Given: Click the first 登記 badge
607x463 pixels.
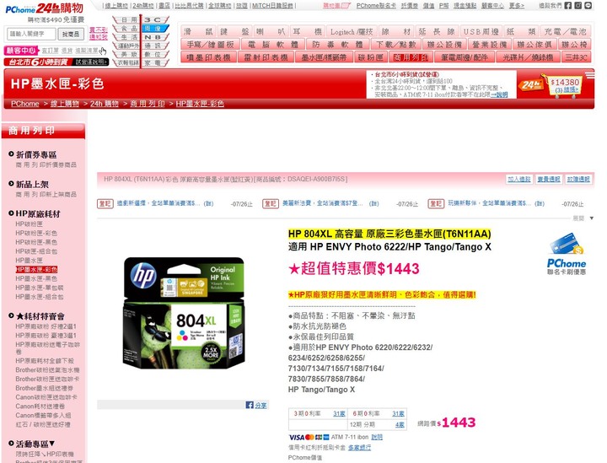Looking at the screenshot, I should [105, 203].
